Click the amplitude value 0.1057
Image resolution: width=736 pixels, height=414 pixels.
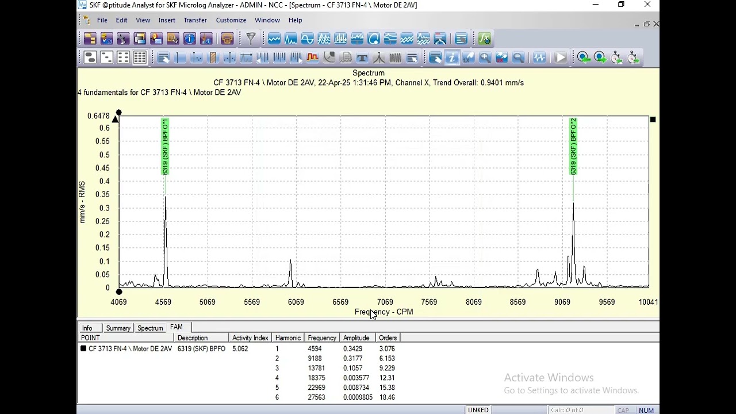pos(352,368)
